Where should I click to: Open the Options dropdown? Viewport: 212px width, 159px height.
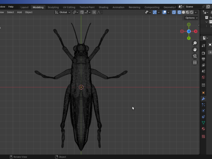pyautogui.click(x=191, y=18)
